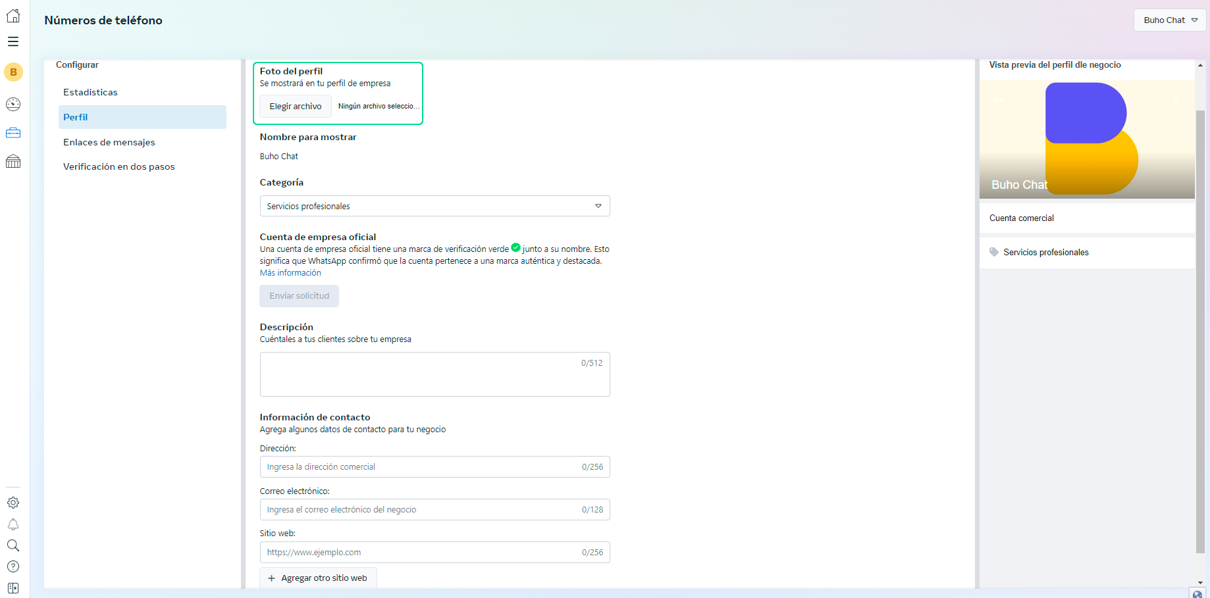Click the search magnifier icon
Screen dimensions: 1210x598
(13, 545)
